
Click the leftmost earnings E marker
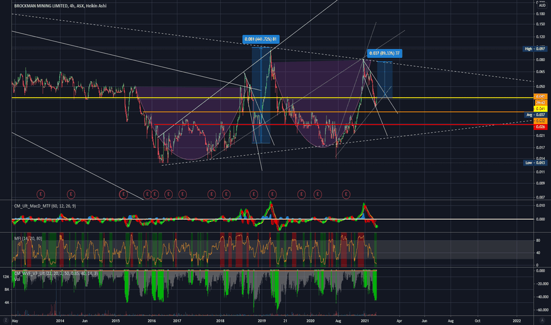(41, 194)
